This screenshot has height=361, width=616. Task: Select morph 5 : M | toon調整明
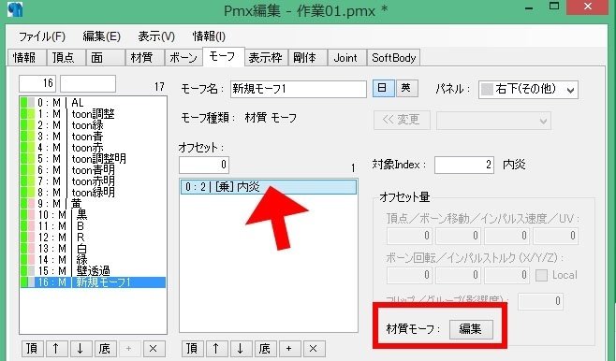point(93,159)
